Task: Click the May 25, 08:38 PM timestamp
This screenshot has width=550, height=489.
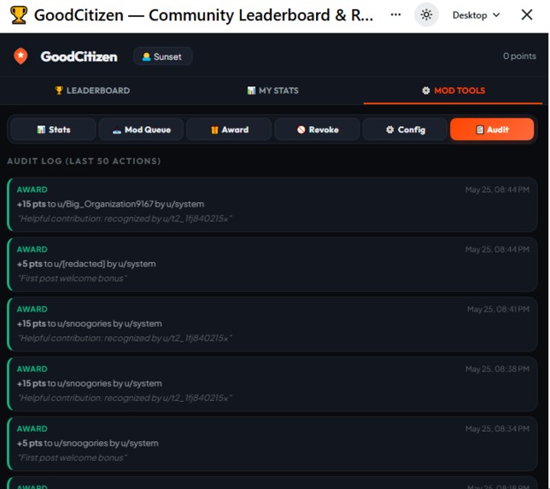Action: pos(497,370)
